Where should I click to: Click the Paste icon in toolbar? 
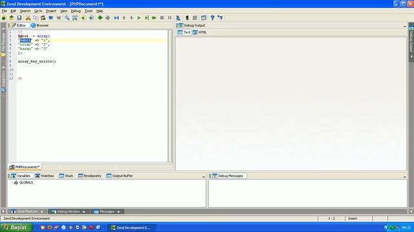[43, 18]
